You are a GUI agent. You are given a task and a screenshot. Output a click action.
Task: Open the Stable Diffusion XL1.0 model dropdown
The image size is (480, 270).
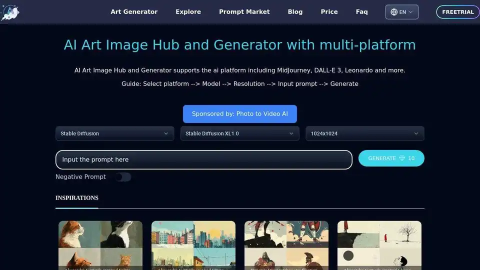(239, 133)
